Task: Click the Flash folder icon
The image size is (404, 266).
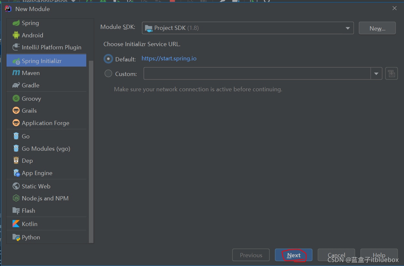Action: 16,211
